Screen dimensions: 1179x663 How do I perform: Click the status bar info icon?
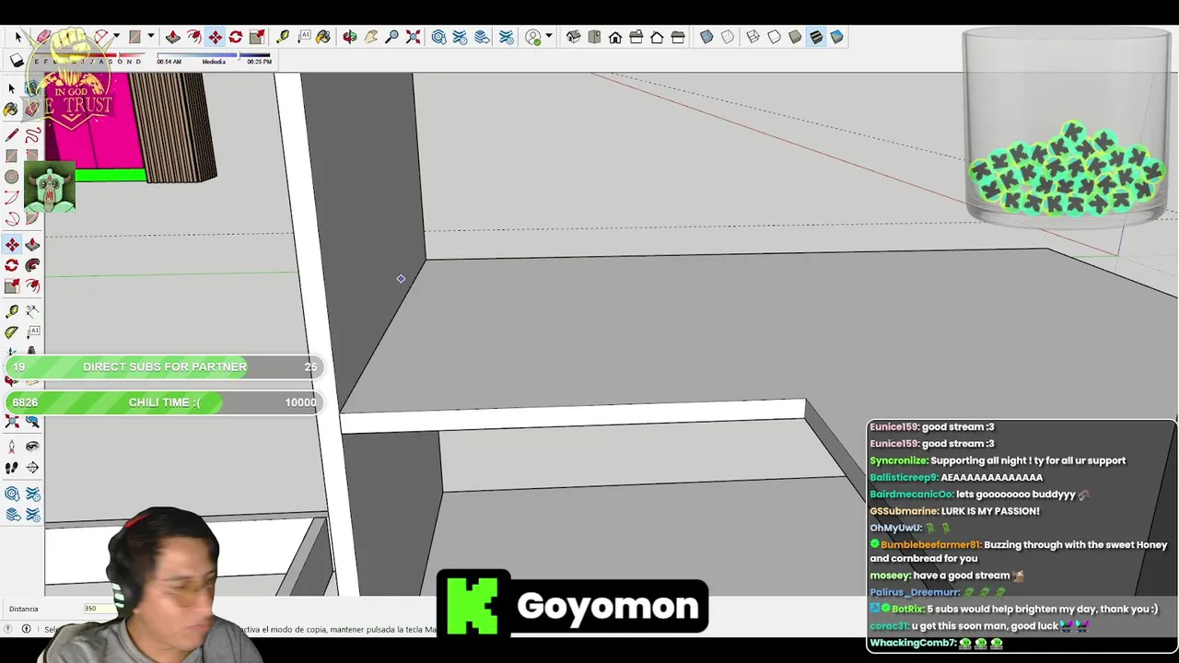pyautogui.click(x=26, y=629)
